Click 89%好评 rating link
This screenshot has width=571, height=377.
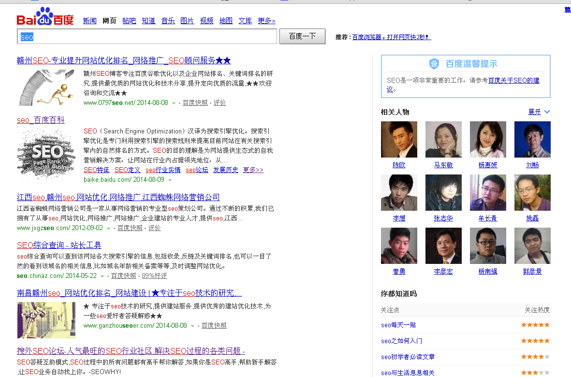(x=154, y=276)
